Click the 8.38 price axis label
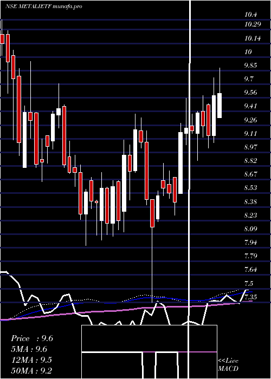The width and height of the screenshot is (271, 379). (x=251, y=201)
